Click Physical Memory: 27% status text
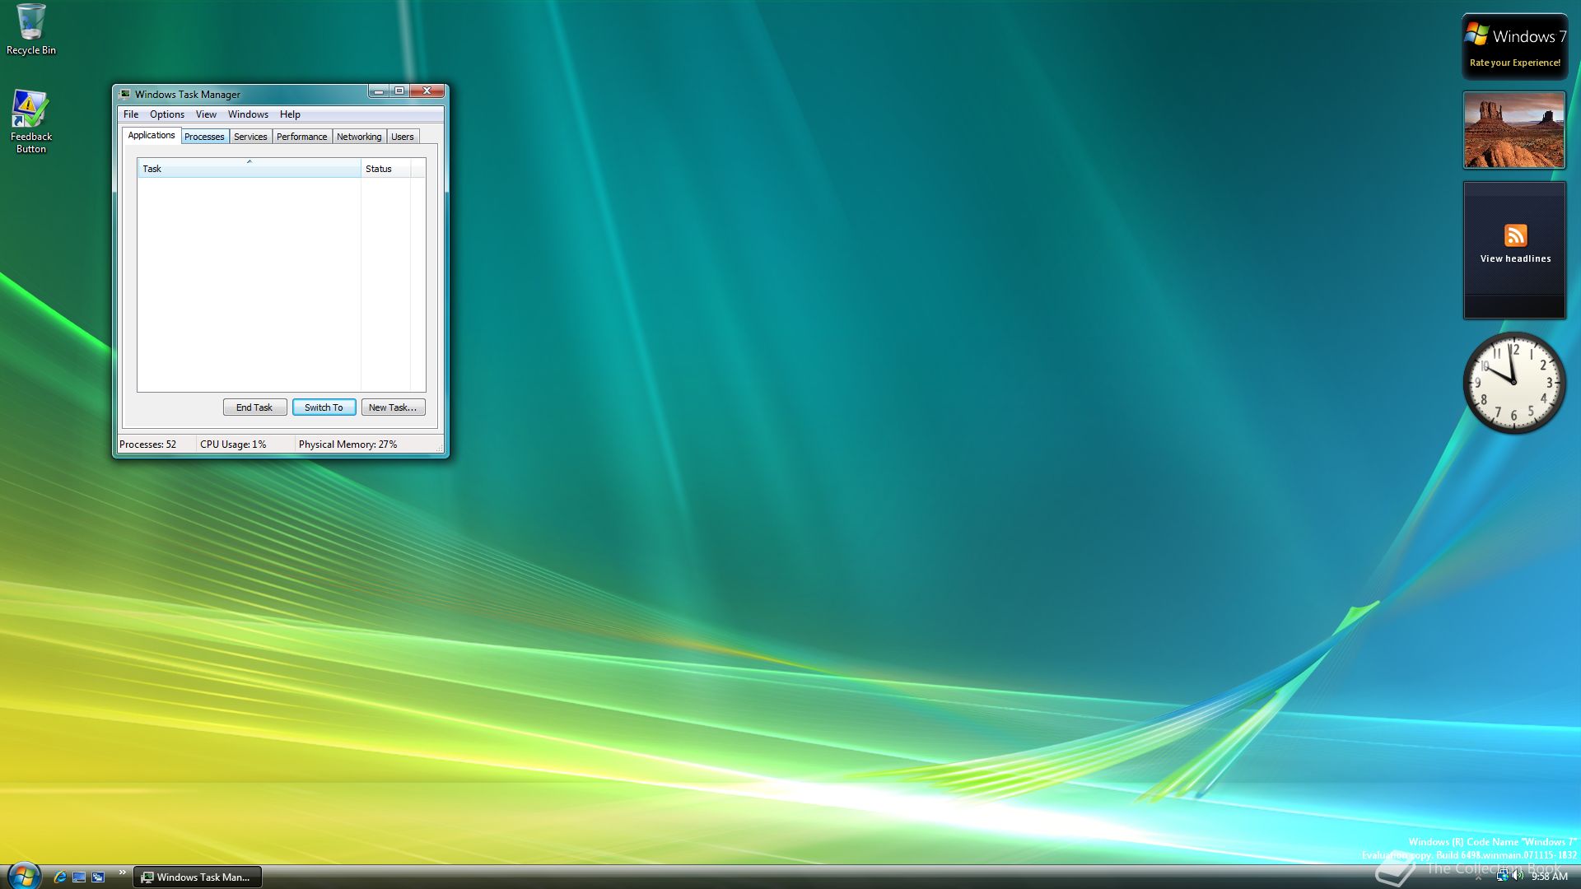1581x889 pixels. point(347,444)
